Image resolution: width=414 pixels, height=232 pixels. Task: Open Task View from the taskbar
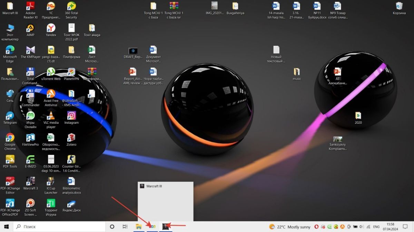point(125,227)
